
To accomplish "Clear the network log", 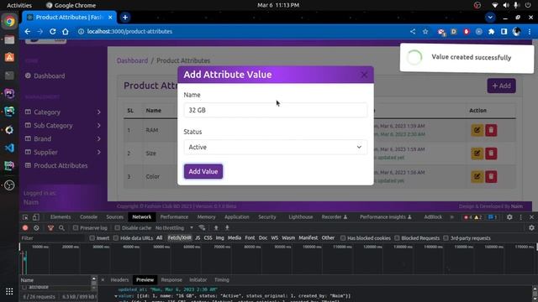I will (x=36, y=228).
